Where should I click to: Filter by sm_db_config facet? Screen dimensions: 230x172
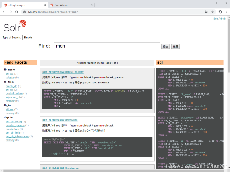point(14,121)
